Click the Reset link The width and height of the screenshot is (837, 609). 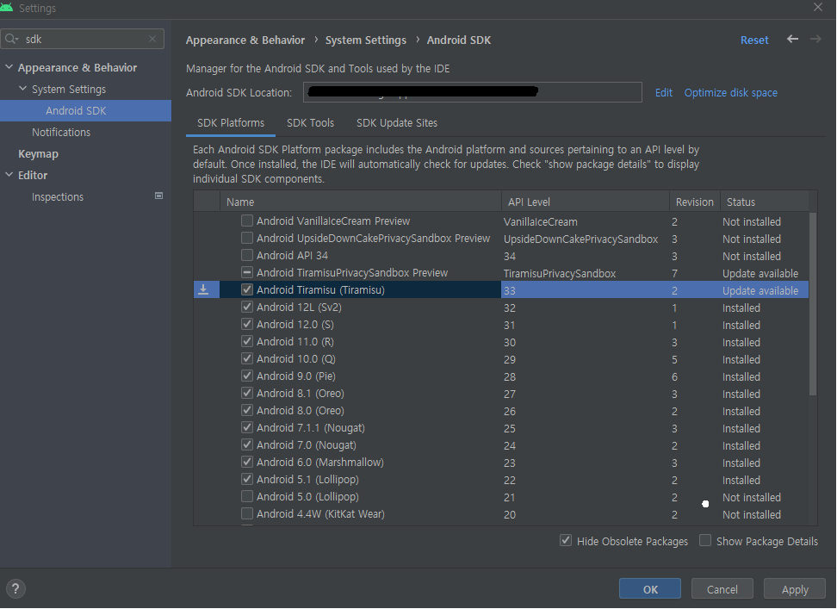click(754, 40)
